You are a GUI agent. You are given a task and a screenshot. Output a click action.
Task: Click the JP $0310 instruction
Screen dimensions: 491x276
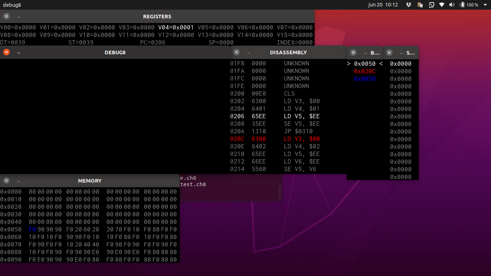tap(298, 131)
